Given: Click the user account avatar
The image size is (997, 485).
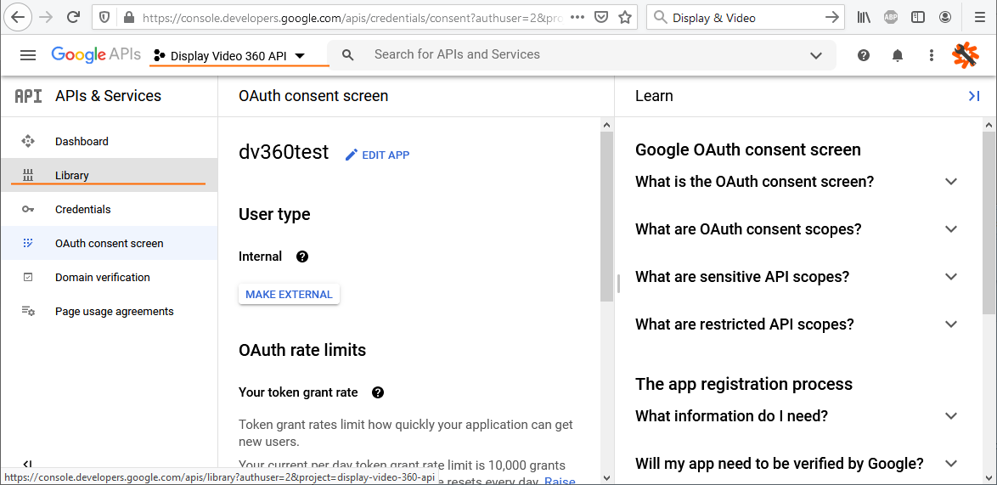Looking at the screenshot, I should pos(966,55).
